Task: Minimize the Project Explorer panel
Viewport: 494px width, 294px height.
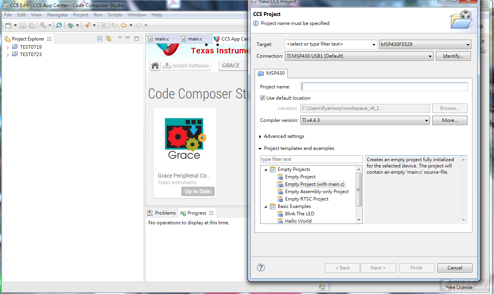Action: pos(128,38)
